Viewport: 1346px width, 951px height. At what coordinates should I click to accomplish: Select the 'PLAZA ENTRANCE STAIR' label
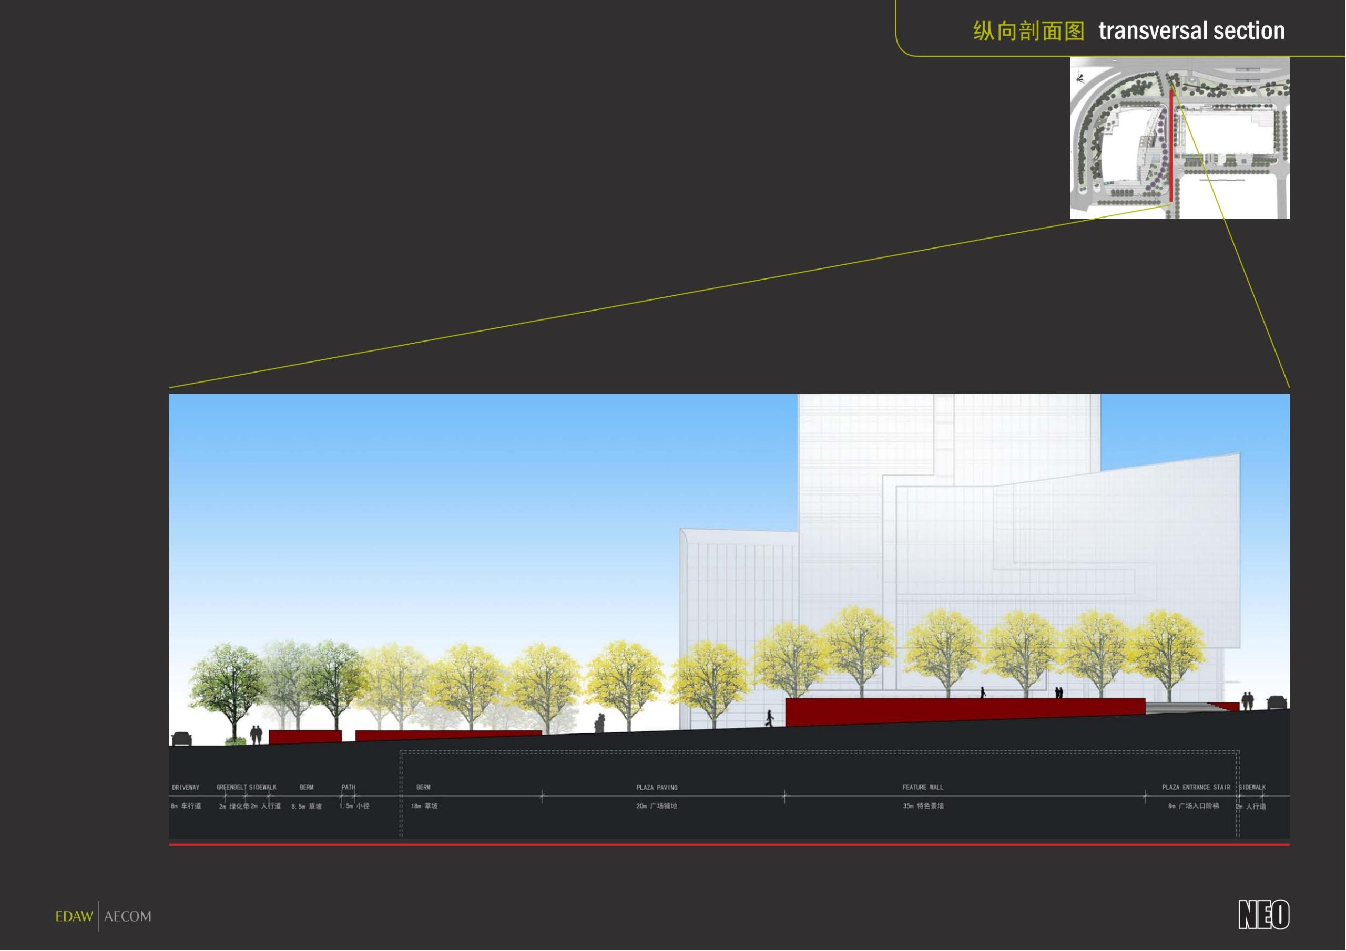(1196, 788)
